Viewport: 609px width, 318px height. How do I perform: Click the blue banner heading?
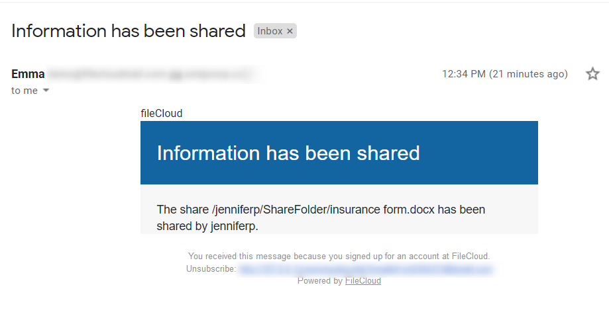pyautogui.click(x=288, y=153)
